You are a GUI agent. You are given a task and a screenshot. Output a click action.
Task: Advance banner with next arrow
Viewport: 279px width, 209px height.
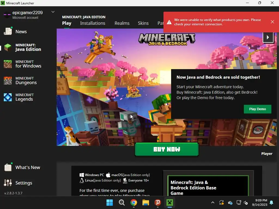click(268, 37)
